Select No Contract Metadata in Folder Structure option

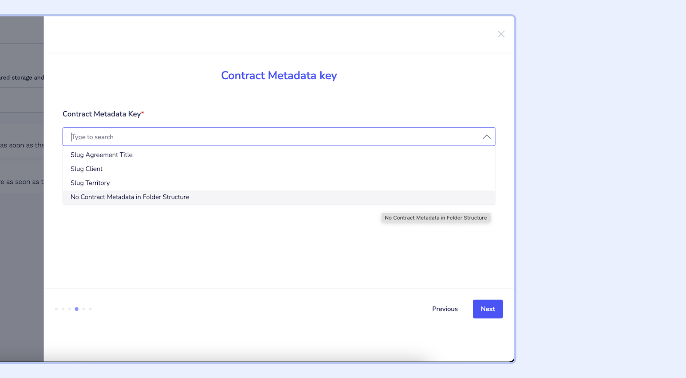pos(130,197)
